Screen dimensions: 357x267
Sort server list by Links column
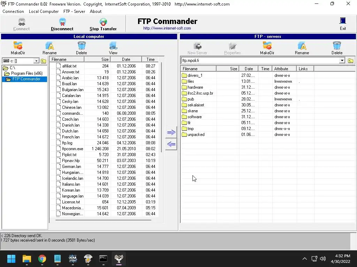point(305,68)
